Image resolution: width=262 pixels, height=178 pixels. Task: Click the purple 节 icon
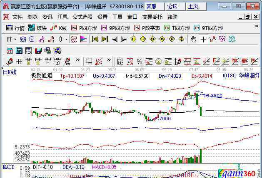tap(222, 39)
